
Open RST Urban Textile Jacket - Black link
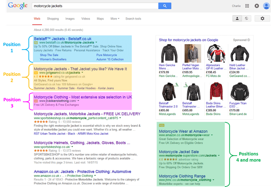[x=55, y=134]
